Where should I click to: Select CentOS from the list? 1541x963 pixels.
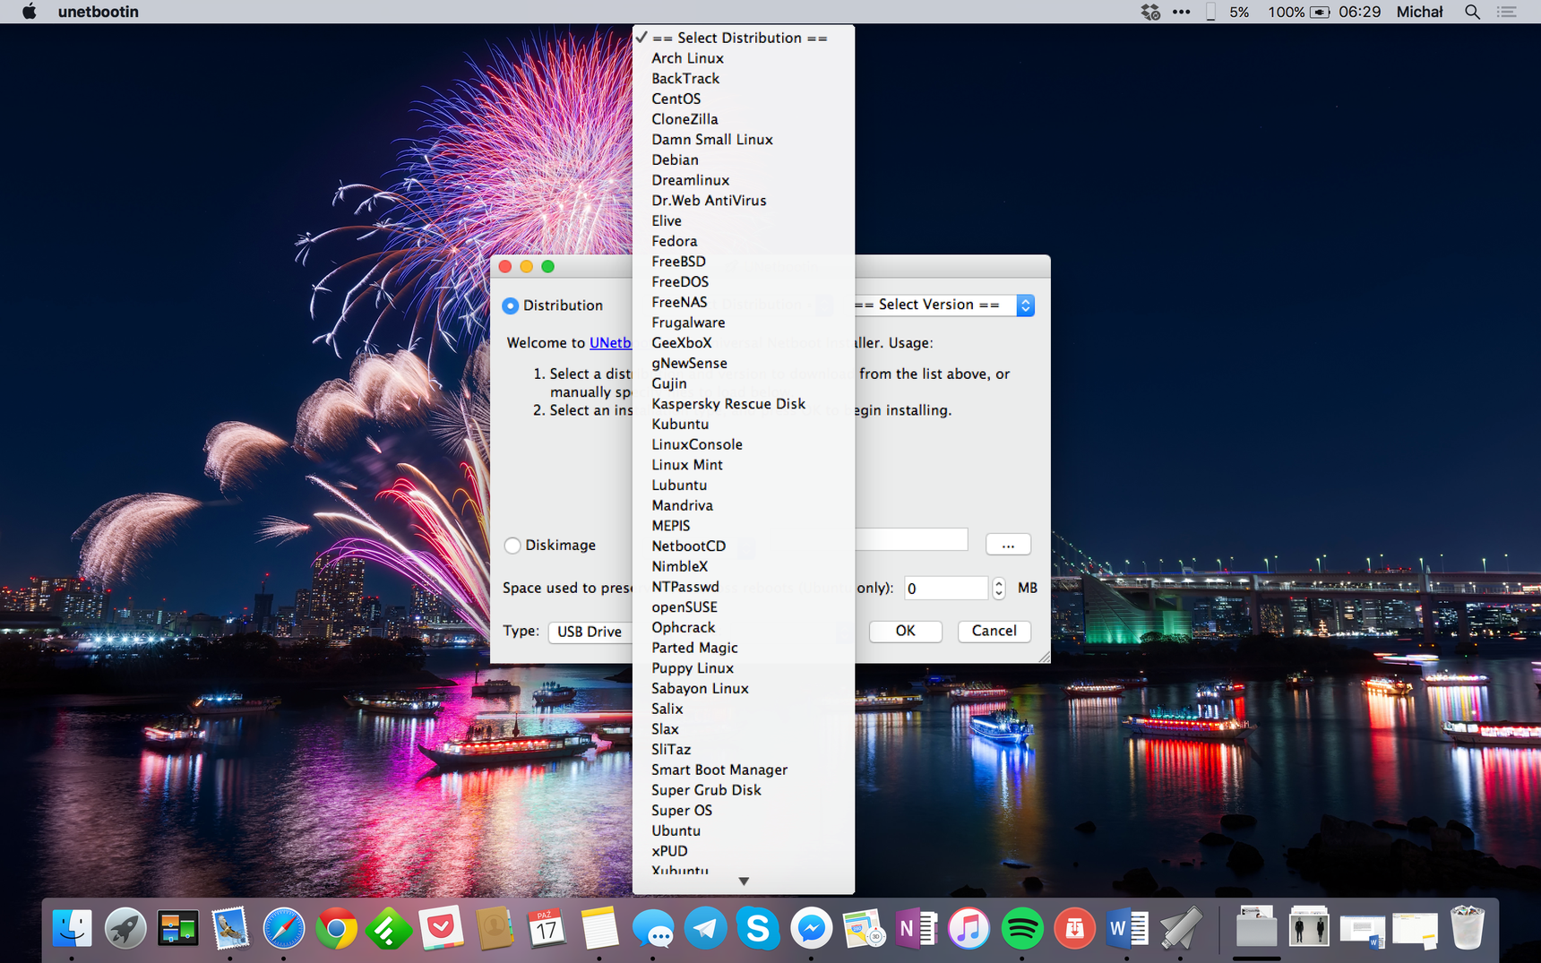pyautogui.click(x=744, y=99)
